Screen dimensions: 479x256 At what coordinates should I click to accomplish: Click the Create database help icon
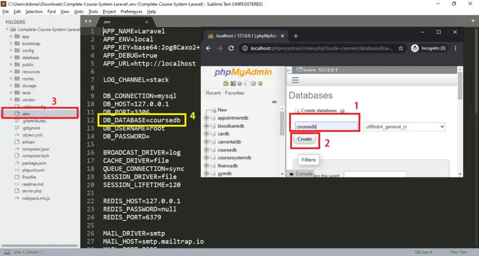[342, 111]
